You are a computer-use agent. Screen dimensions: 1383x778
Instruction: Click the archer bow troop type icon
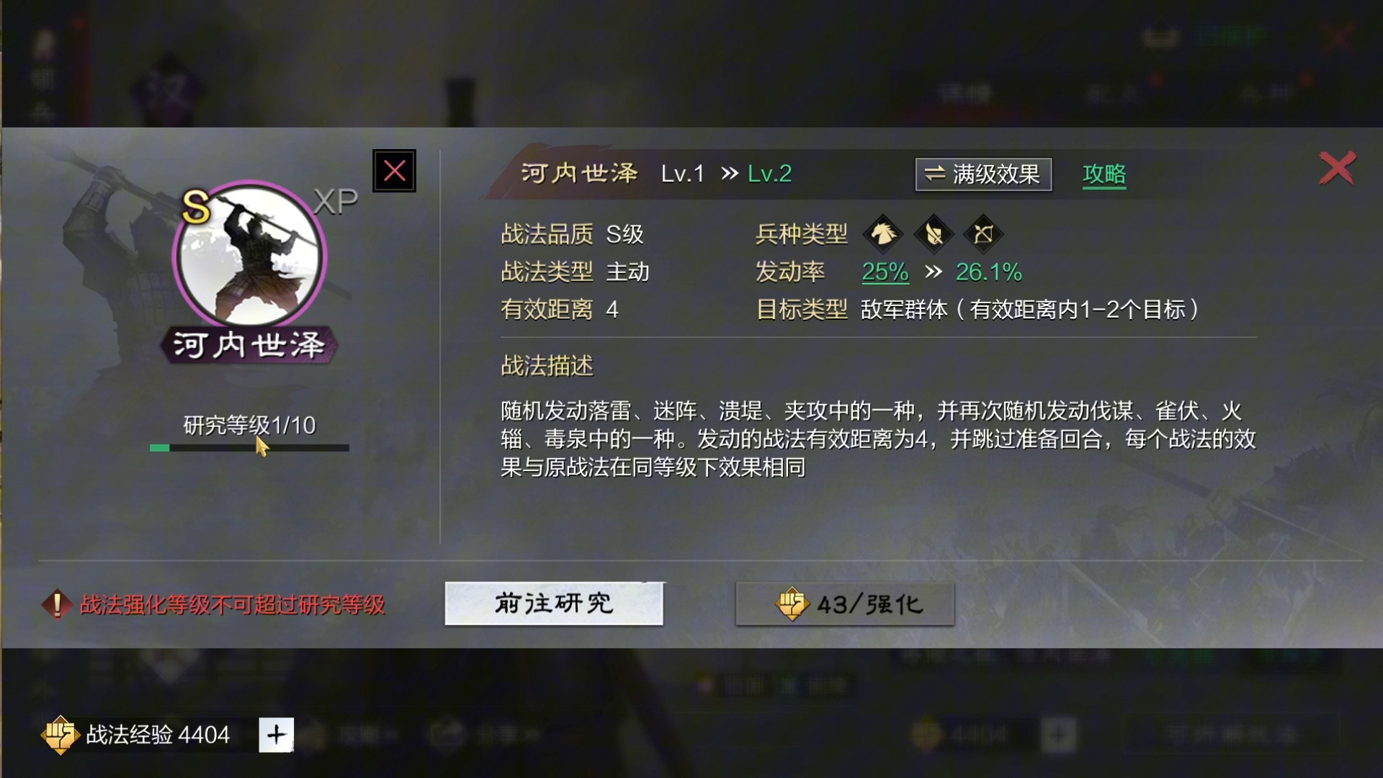[983, 233]
